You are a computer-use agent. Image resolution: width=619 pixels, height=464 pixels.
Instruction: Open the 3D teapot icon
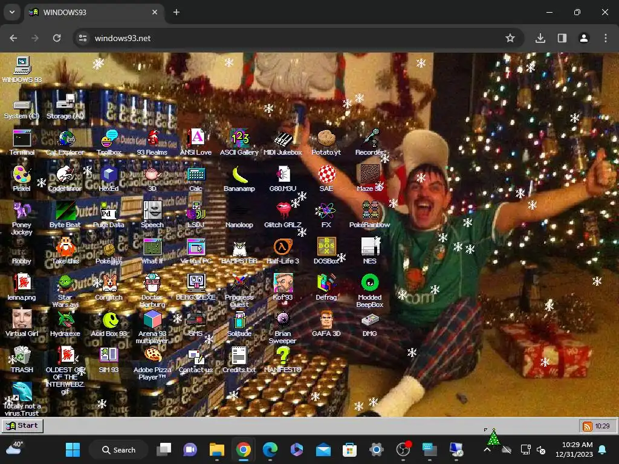(x=152, y=179)
